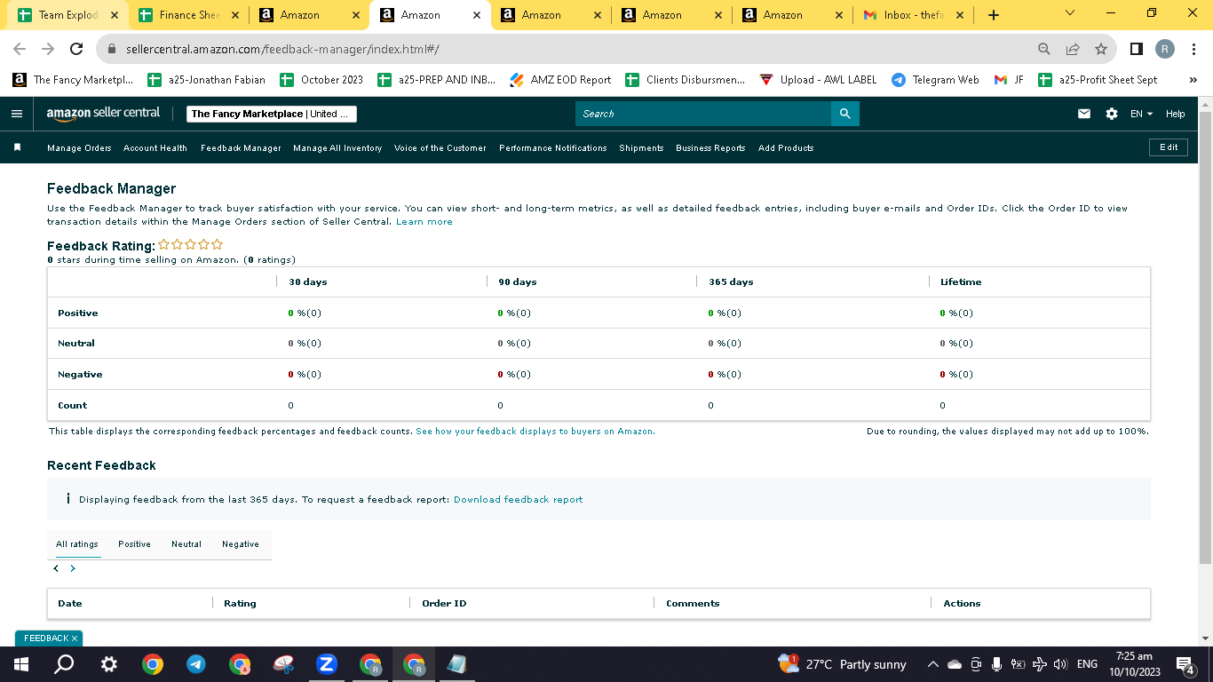Viewport: 1213px width, 682px height.
Task: Click Download feedback report link
Action: pyautogui.click(x=519, y=500)
